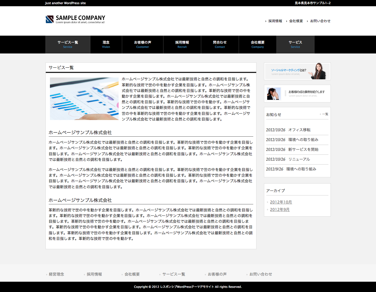Open the 2012年10月 archive

point(281,202)
